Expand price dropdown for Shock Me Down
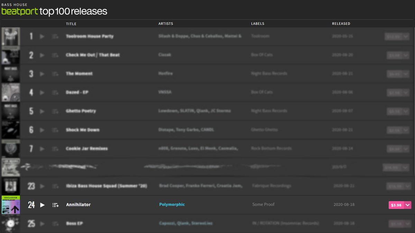415x233 pixels. click(x=406, y=130)
